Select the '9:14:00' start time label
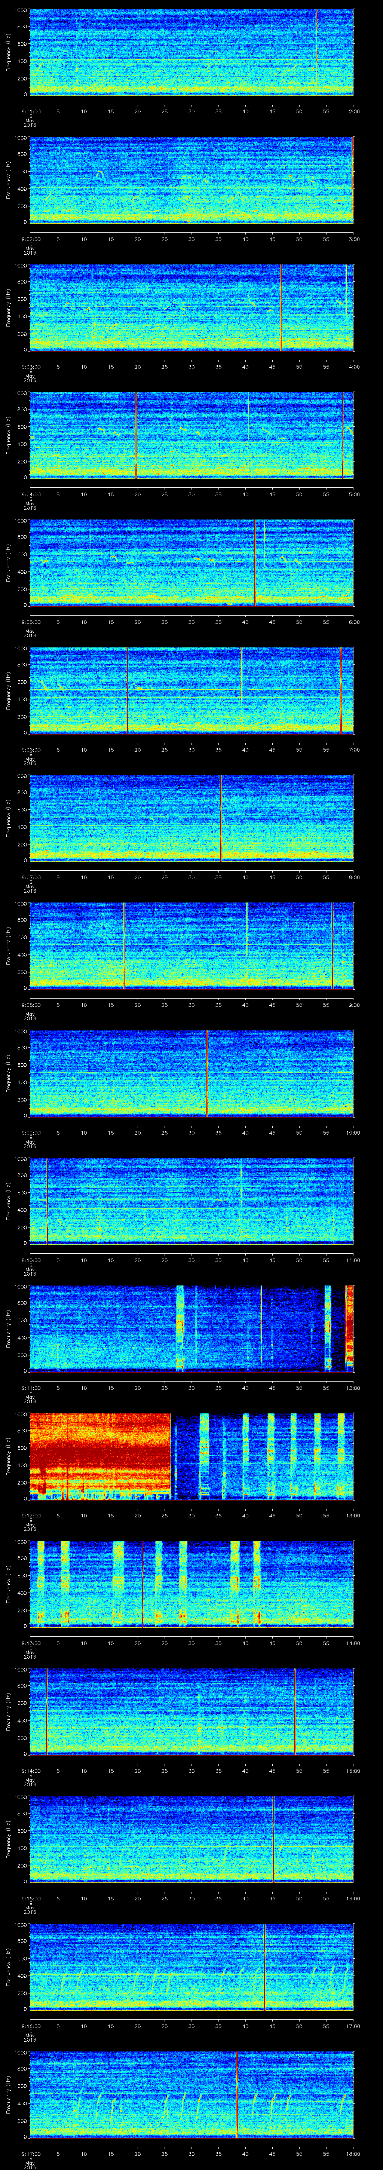The width and height of the screenshot is (383, 2170). [30, 1770]
